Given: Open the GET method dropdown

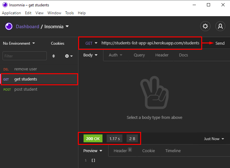Looking at the screenshot, I should 91,43.
